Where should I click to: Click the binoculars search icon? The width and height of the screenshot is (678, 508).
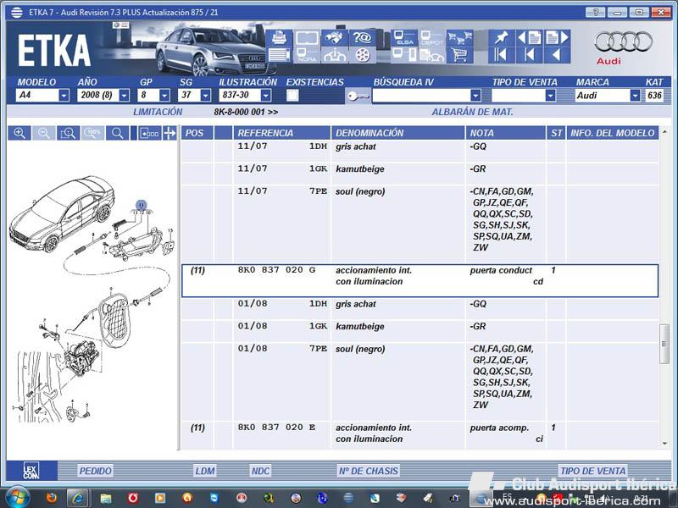[x=335, y=38]
